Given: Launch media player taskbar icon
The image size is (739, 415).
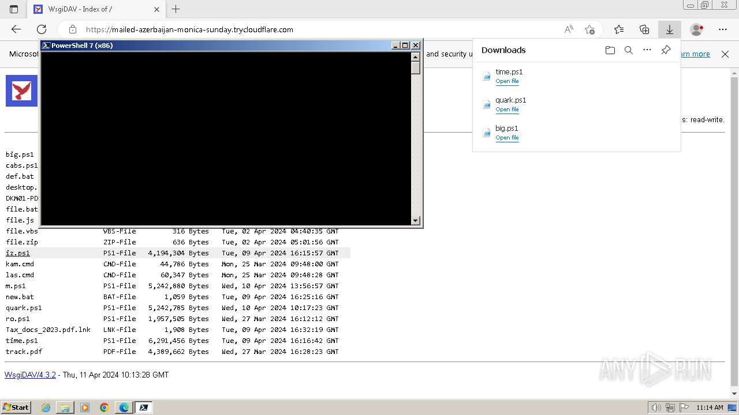Looking at the screenshot, I should (x=85, y=408).
